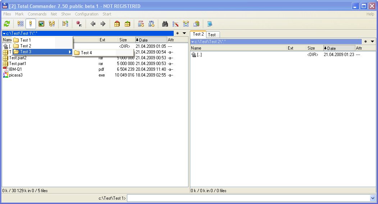
Task: Click the Total Commander title bar floppy icon
Action: click(5, 5)
